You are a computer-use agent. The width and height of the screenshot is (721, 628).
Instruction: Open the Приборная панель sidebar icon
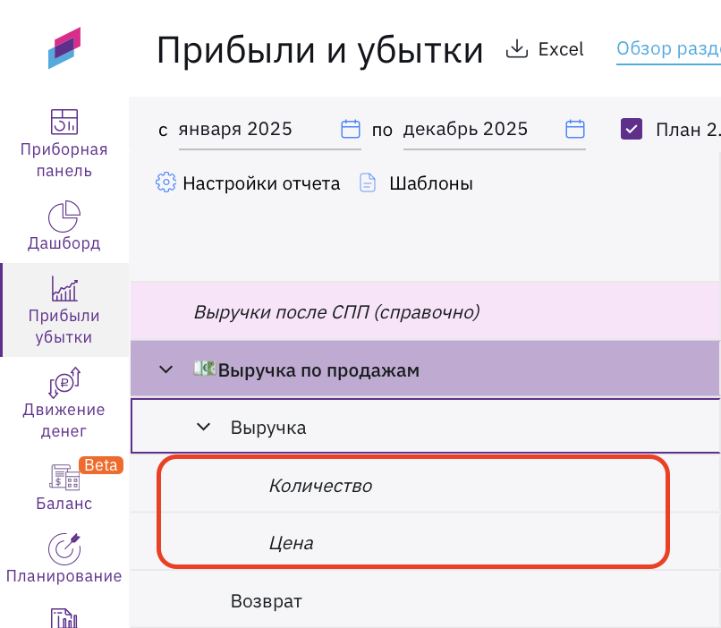pyautogui.click(x=64, y=122)
